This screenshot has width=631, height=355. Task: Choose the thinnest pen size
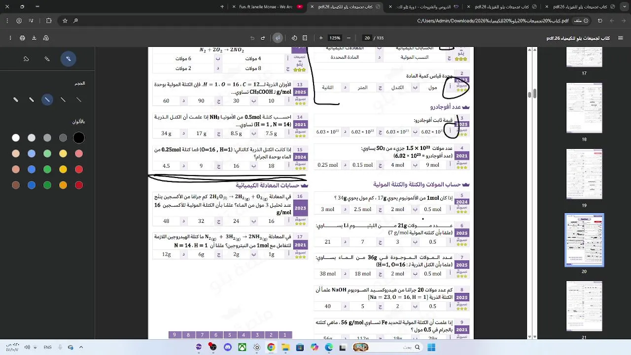click(x=79, y=100)
